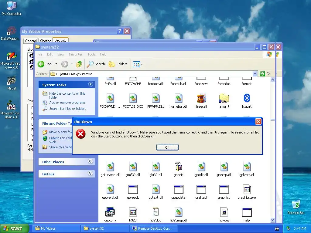This screenshot has height=233, width=311.
Task: Select the gptext.dll file icon
Action: coord(156,189)
